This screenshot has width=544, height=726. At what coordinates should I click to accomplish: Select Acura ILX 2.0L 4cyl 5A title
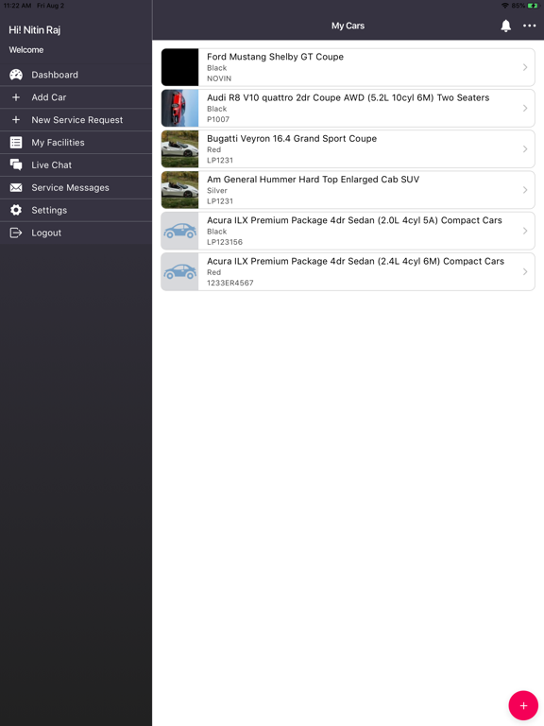[354, 220]
